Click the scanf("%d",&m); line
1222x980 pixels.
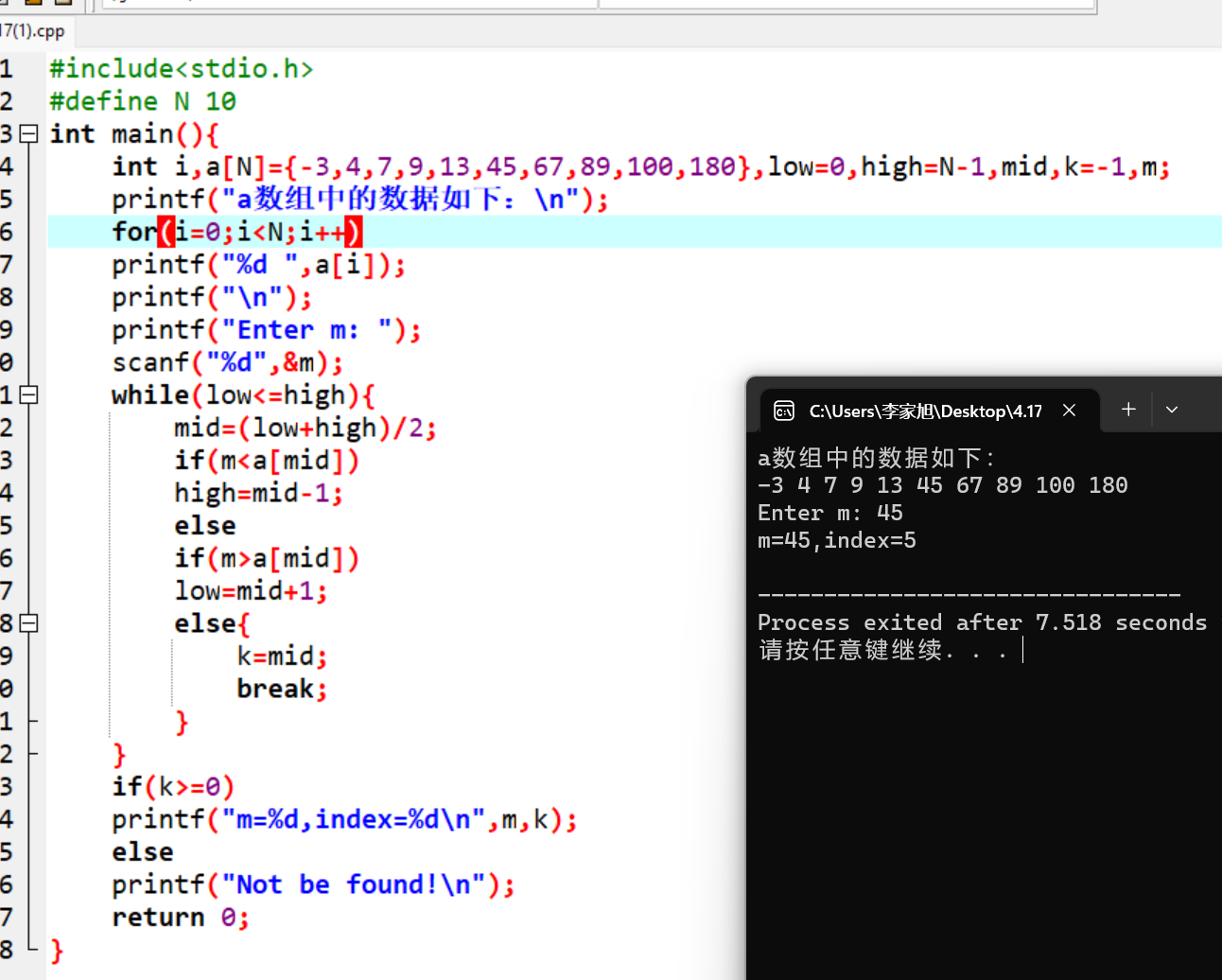coord(227,362)
